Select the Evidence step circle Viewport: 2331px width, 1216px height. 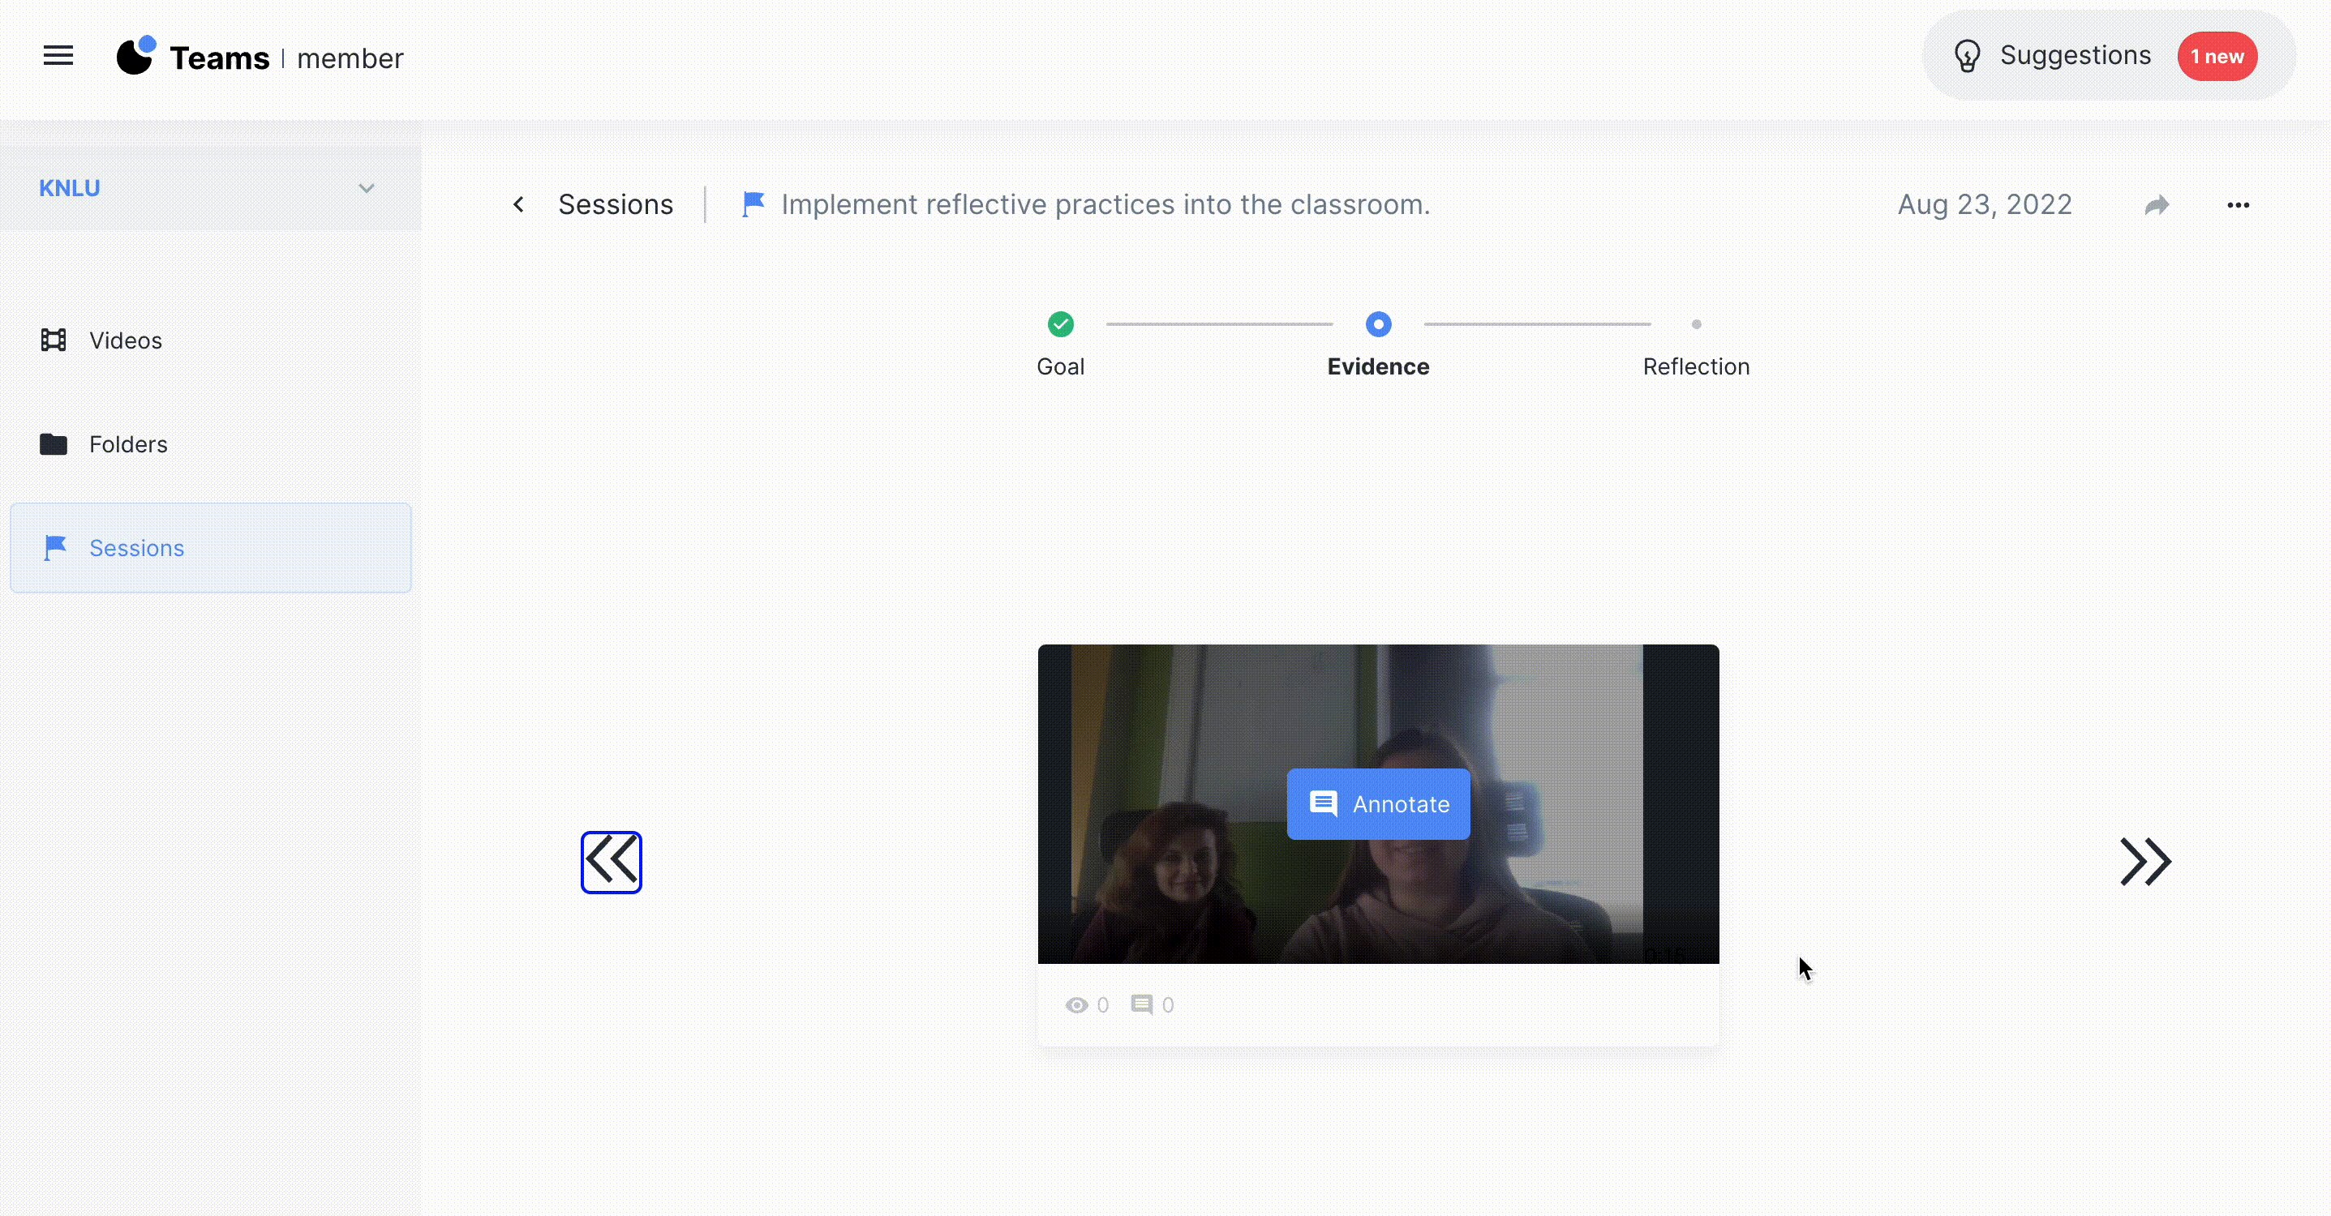tap(1378, 324)
